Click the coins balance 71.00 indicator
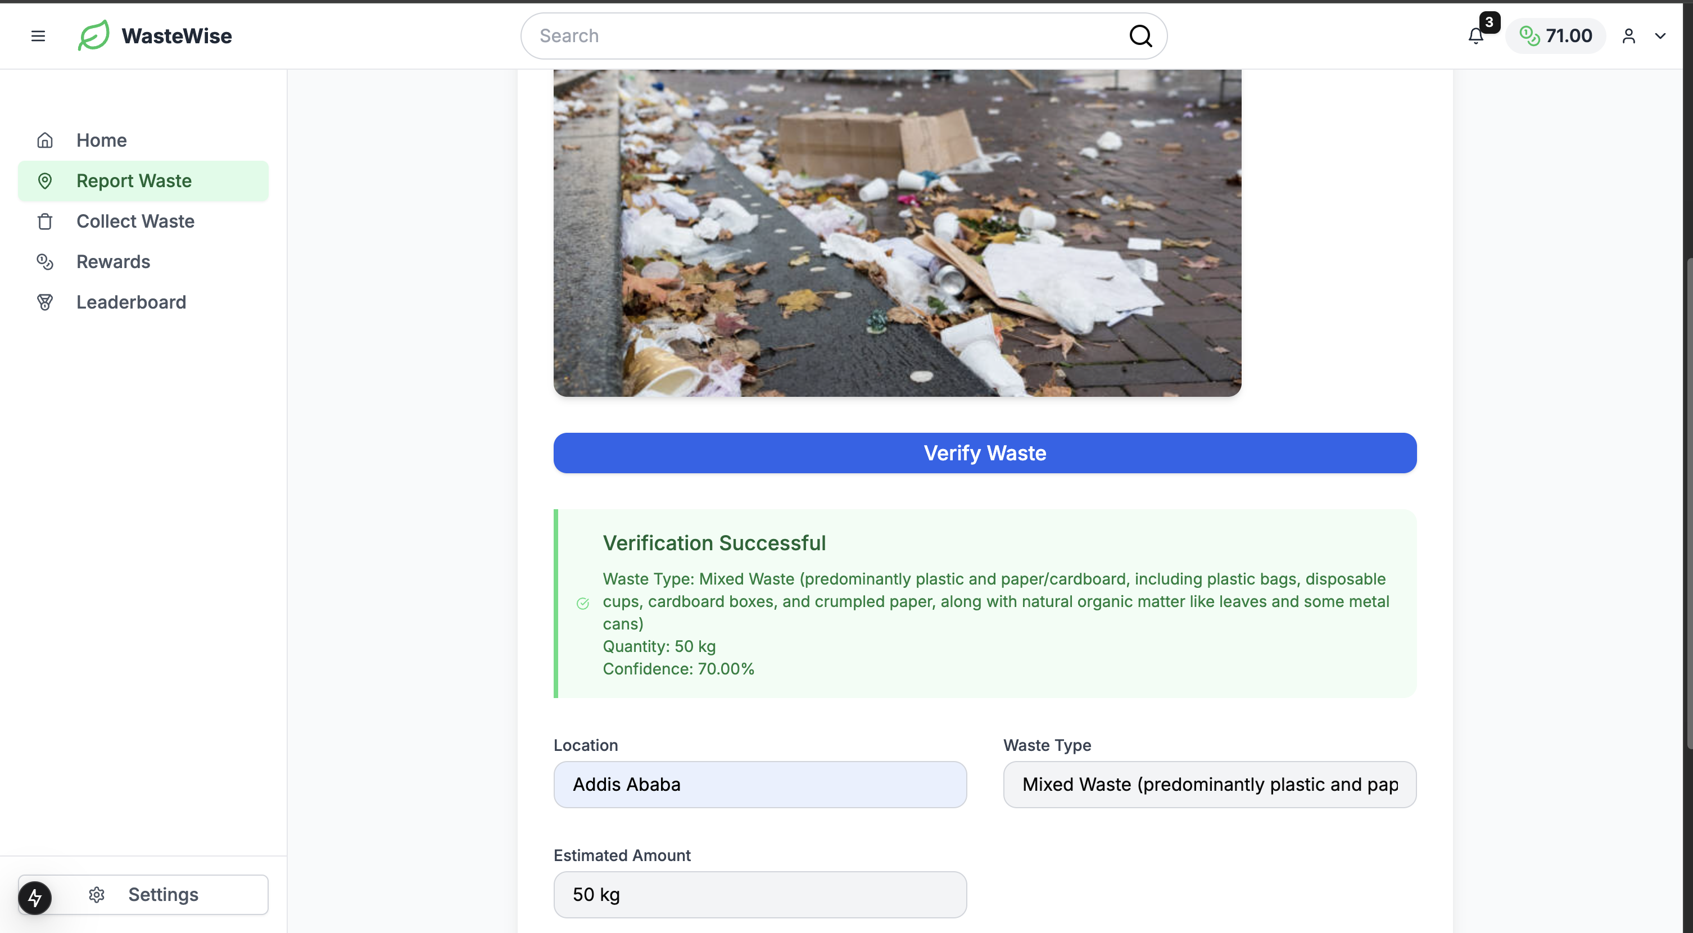Viewport: 1693px width, 933px height. coord(1556,36)
